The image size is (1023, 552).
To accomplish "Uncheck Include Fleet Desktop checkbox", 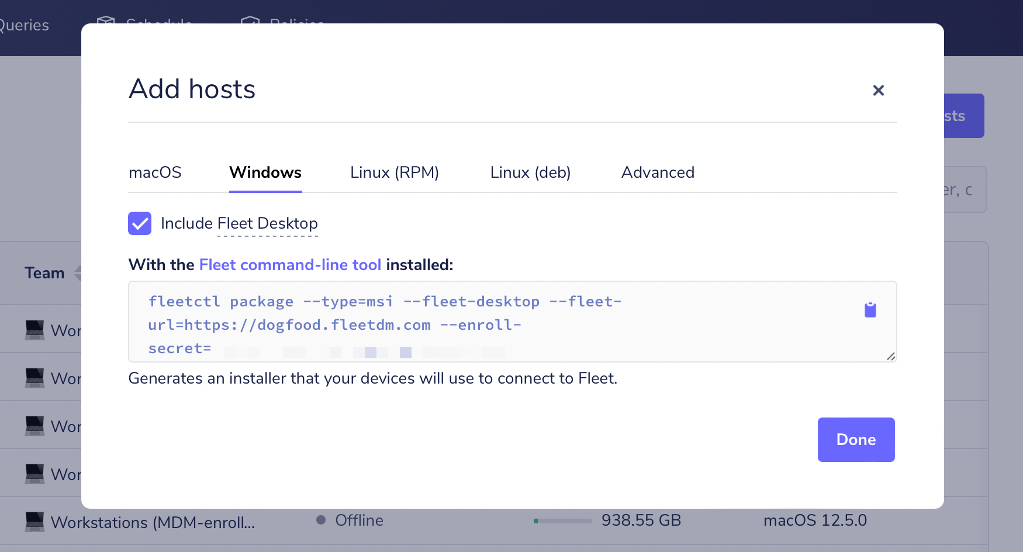I will pyautogui.click(x=140, y=223).
